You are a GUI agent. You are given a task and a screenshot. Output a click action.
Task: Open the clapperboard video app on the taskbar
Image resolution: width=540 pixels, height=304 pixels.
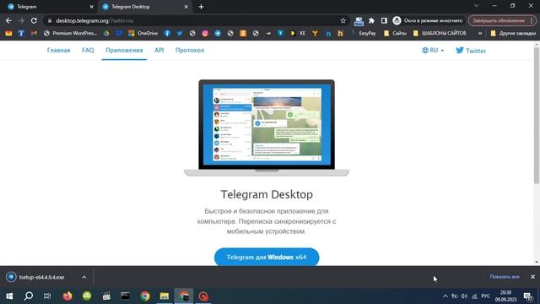(106, 296)
